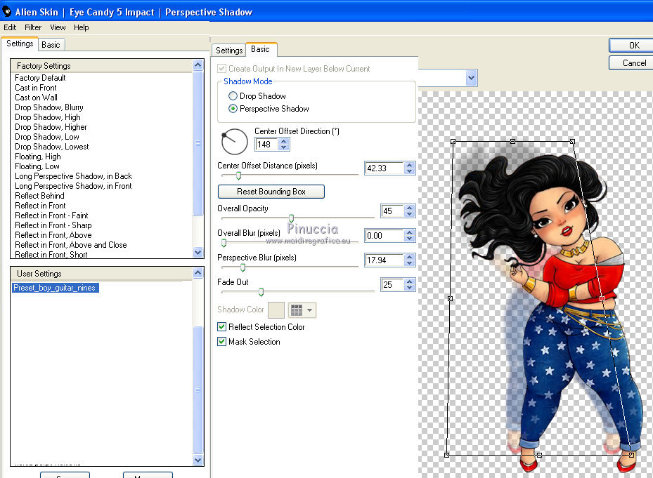
Task: Open the dropdown above the preview area
Action: coord(471,78)
